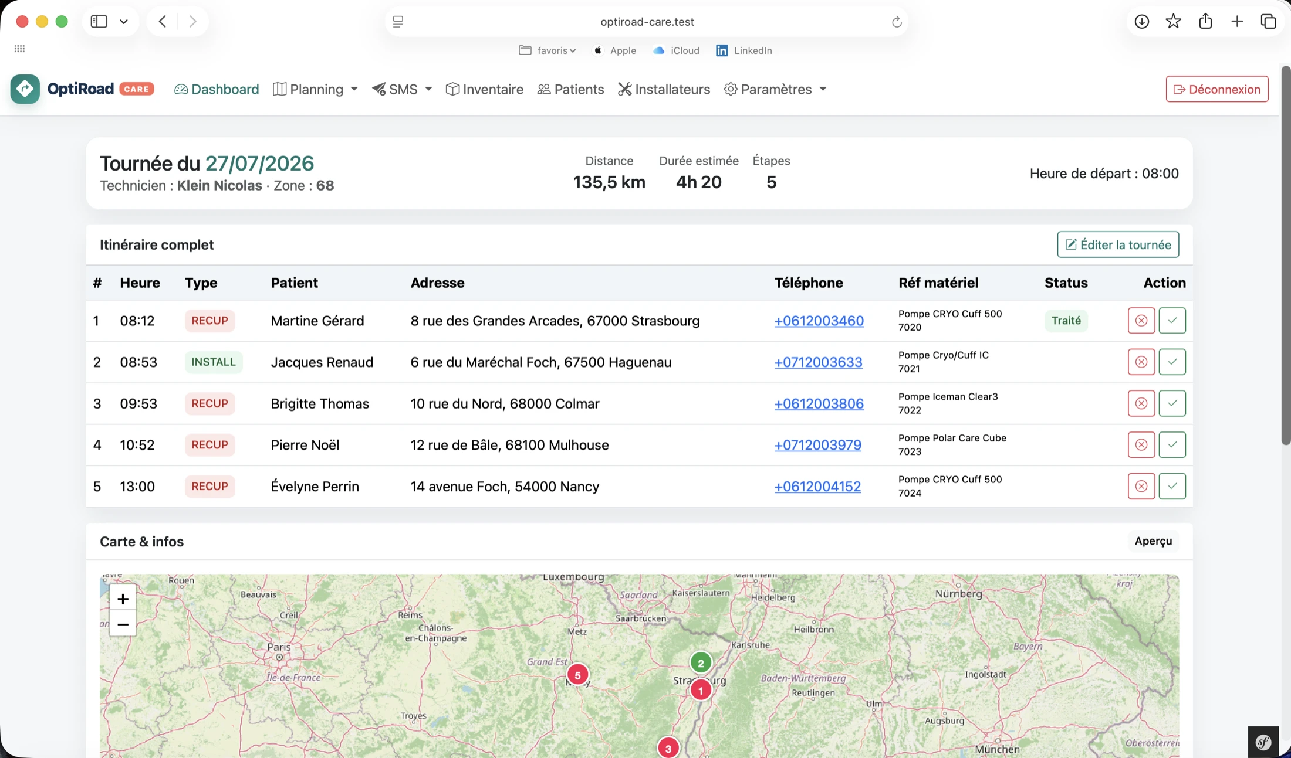Cancel step 1 for Martine Gérard
Viewport: 1291px width, 758px height.
(x=1141, y=321)
